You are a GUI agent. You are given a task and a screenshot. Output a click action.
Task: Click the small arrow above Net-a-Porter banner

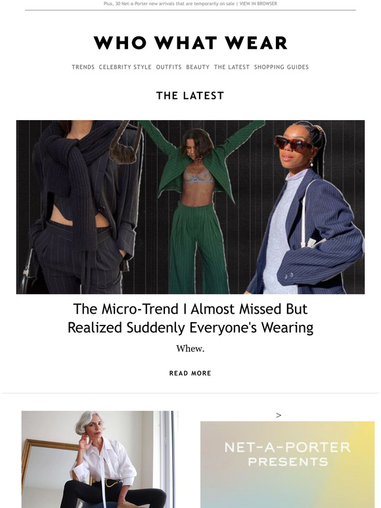[279, 415]
